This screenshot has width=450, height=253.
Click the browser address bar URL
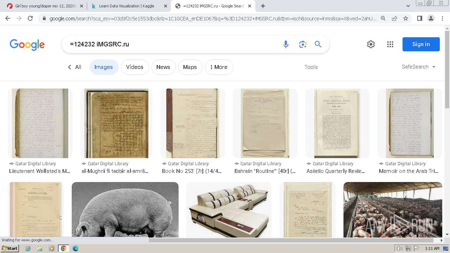[x=213, y=18]
